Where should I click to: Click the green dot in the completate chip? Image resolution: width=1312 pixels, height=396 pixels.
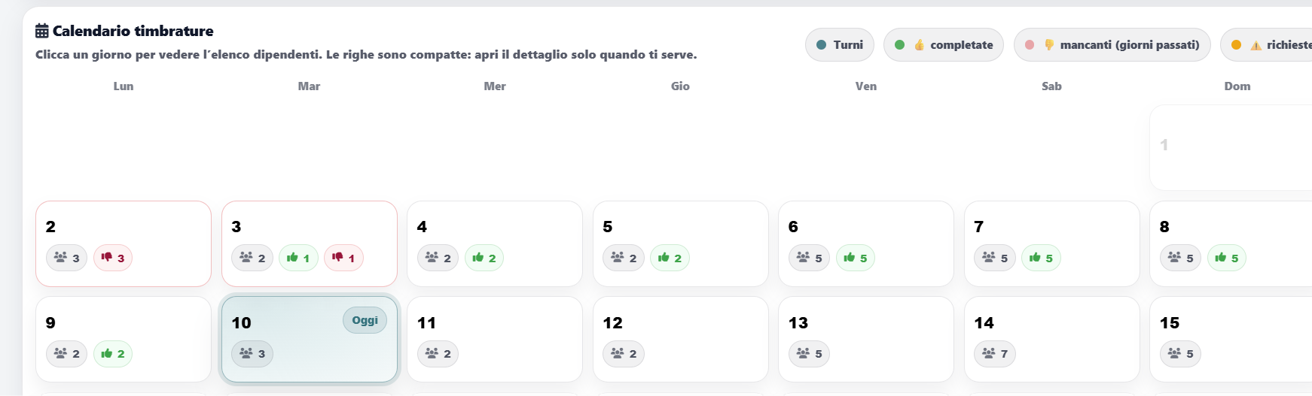[x=899, y=45]
